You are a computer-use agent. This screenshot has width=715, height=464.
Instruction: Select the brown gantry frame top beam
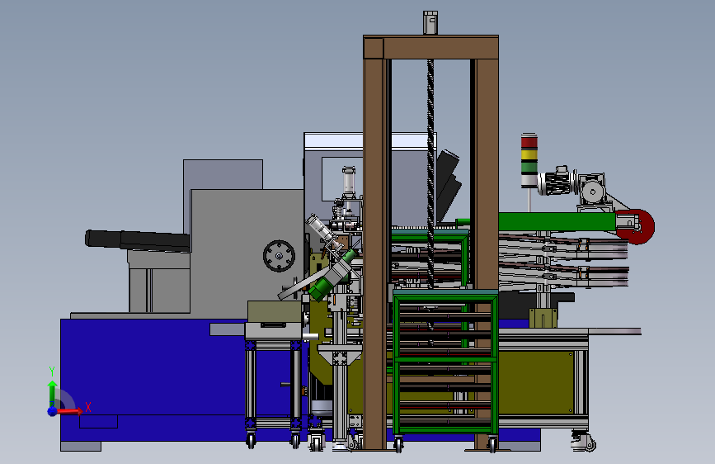[431, 47]
